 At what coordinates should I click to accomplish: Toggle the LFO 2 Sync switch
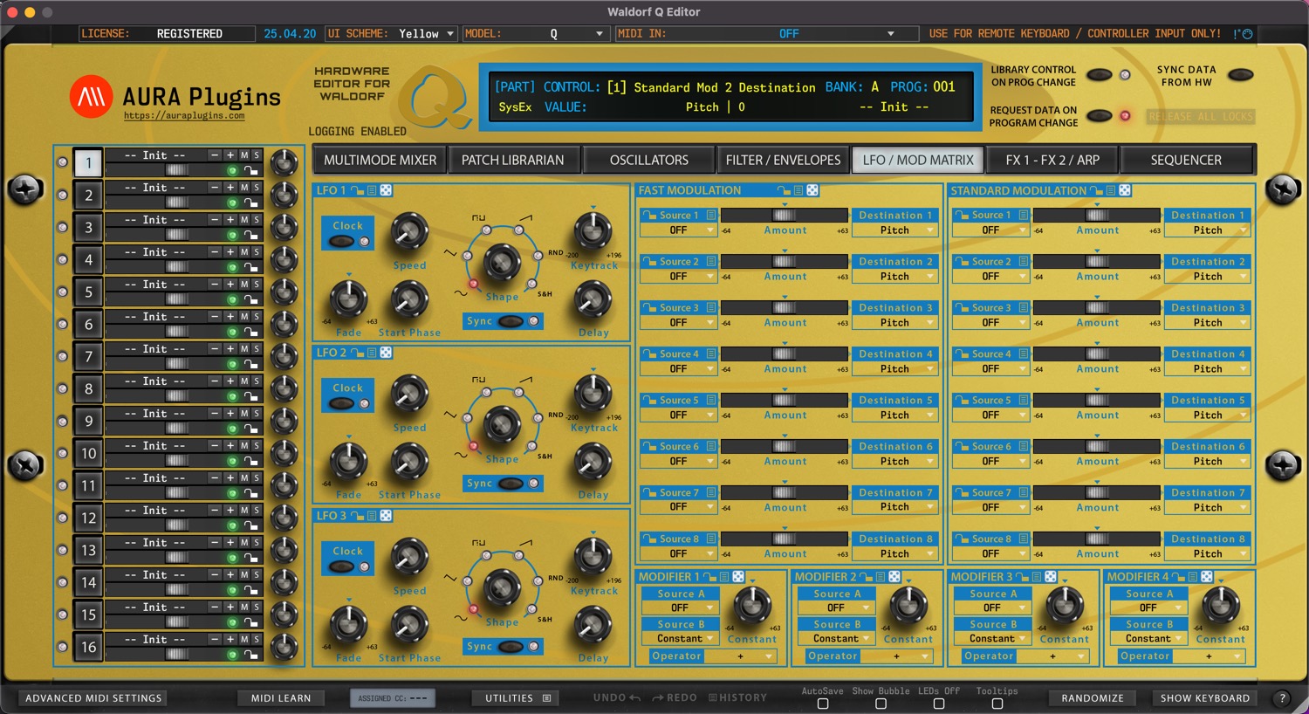(511, 484)
